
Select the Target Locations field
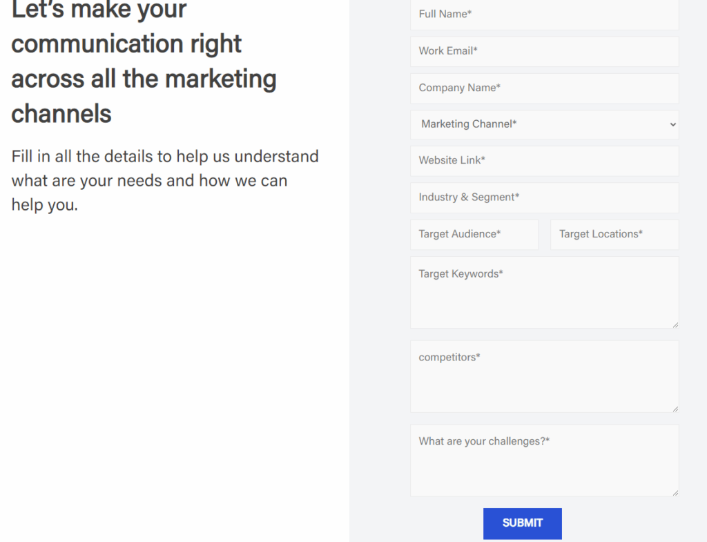(x=614, y=234)
